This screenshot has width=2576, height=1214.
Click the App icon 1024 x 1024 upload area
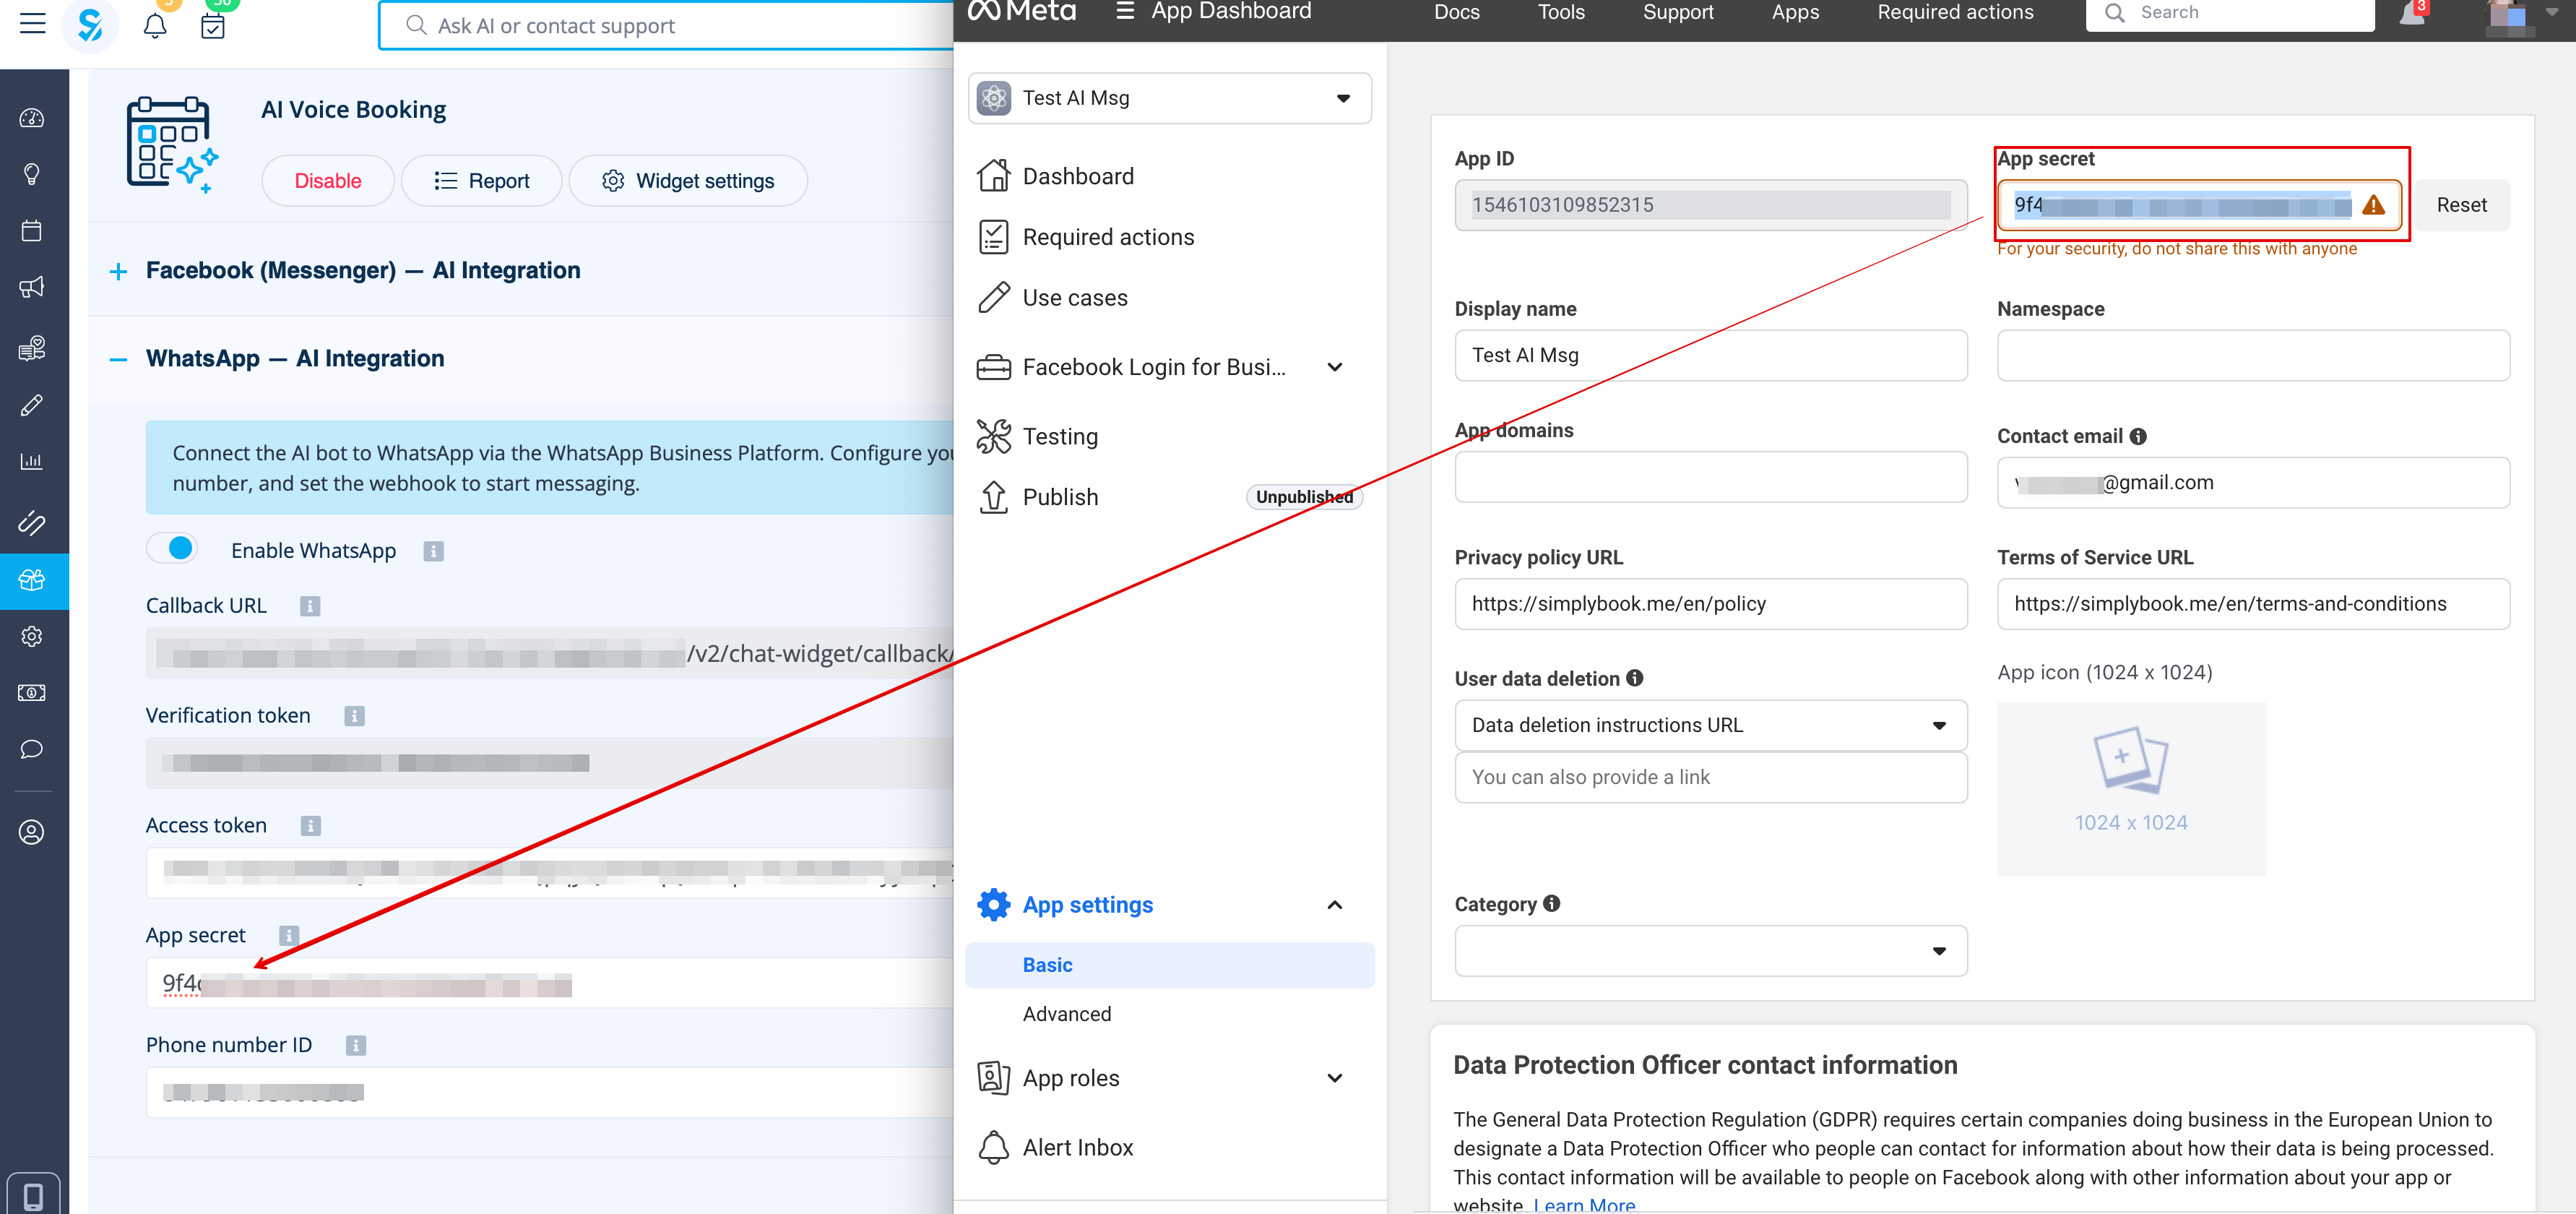[2130, 789]
